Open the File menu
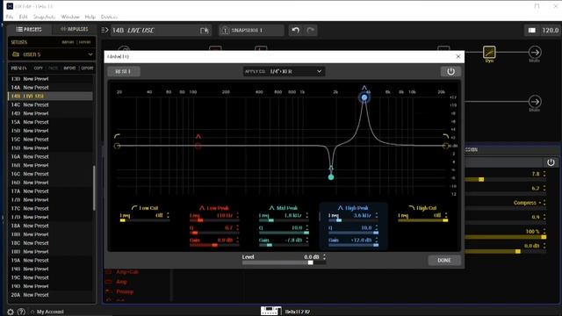Screen dimensions: 562x316 pyautogui.click(x=10, y=17)
